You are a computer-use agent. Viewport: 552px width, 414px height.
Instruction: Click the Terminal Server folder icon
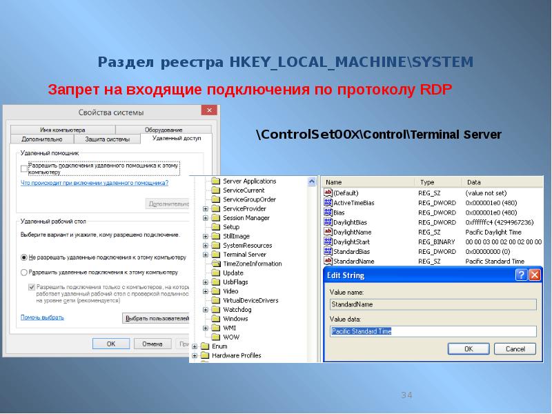point(216,255)
